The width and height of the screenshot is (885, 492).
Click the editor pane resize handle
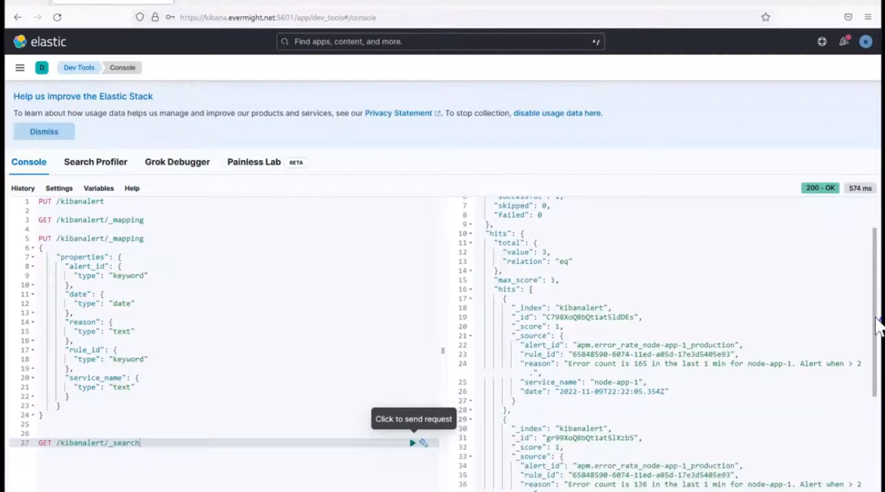click(x=443, y=351)
